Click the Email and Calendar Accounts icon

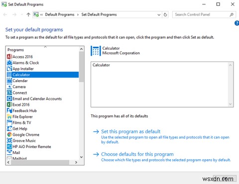(9, 98)
